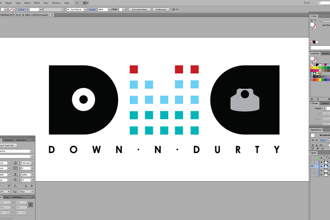Open the font family dropdown

tap(32, 151)
